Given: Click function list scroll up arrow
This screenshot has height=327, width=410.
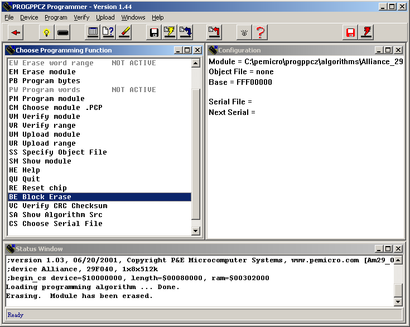Looking at the screenshot, I should [x=196, y=63].
